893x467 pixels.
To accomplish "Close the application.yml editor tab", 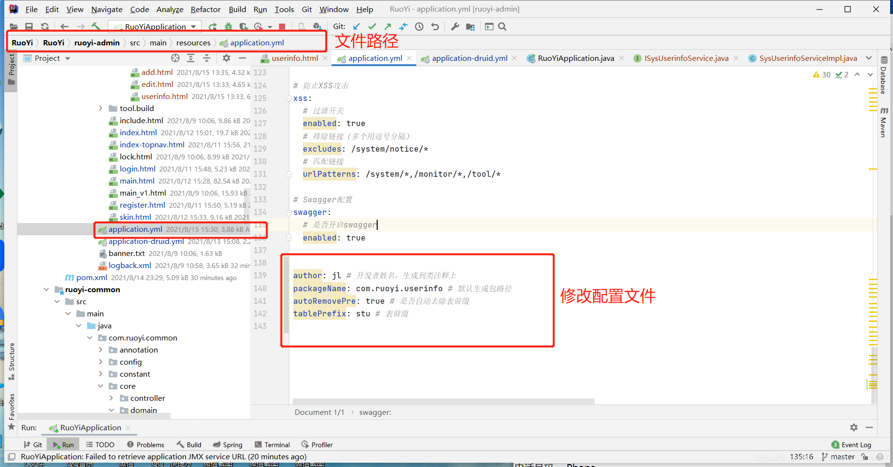I will click(x=410, y=58).
